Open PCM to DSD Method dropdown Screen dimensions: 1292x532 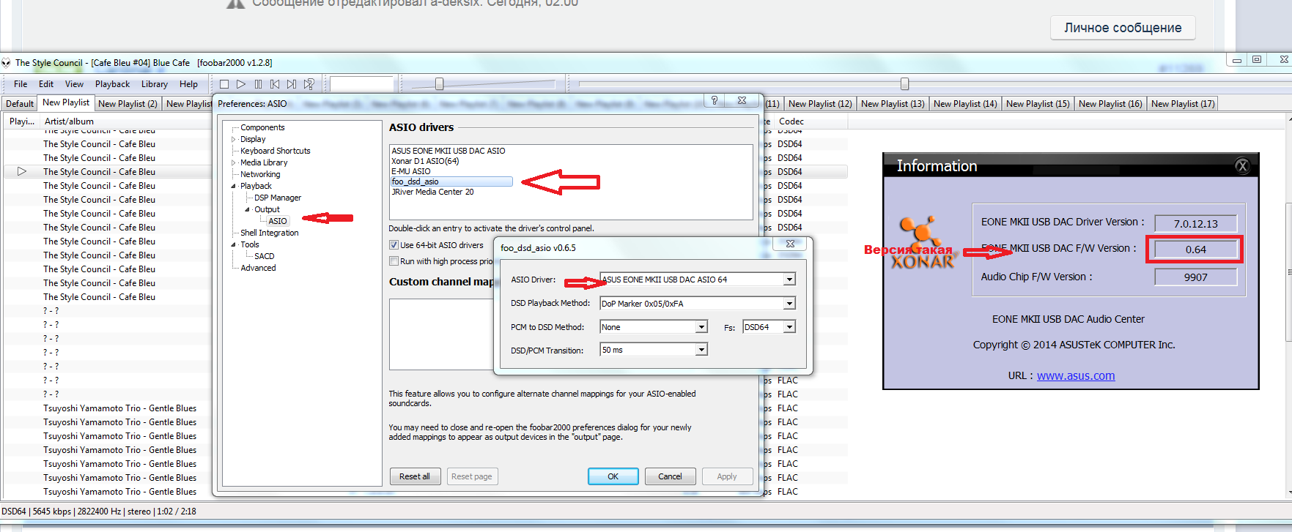pyautogui.click(x=701, y=327)
